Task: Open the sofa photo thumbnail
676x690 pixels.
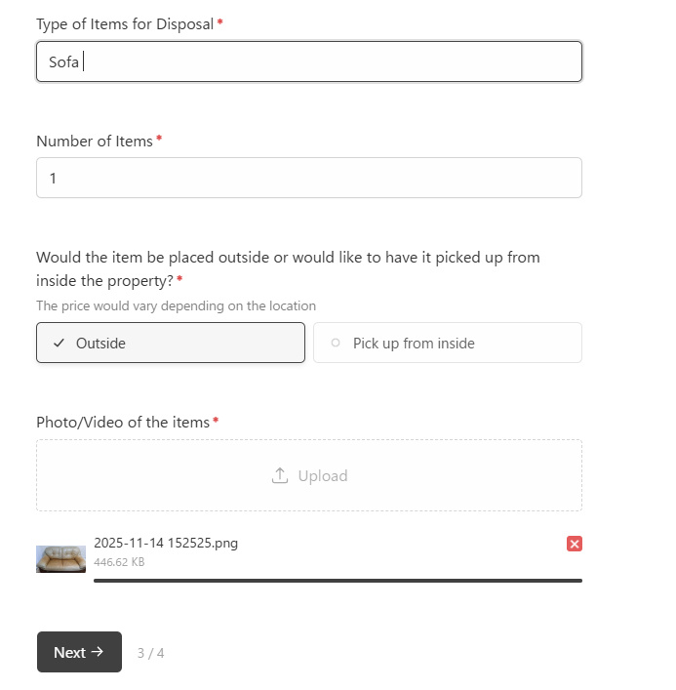Action: (60, 558)
